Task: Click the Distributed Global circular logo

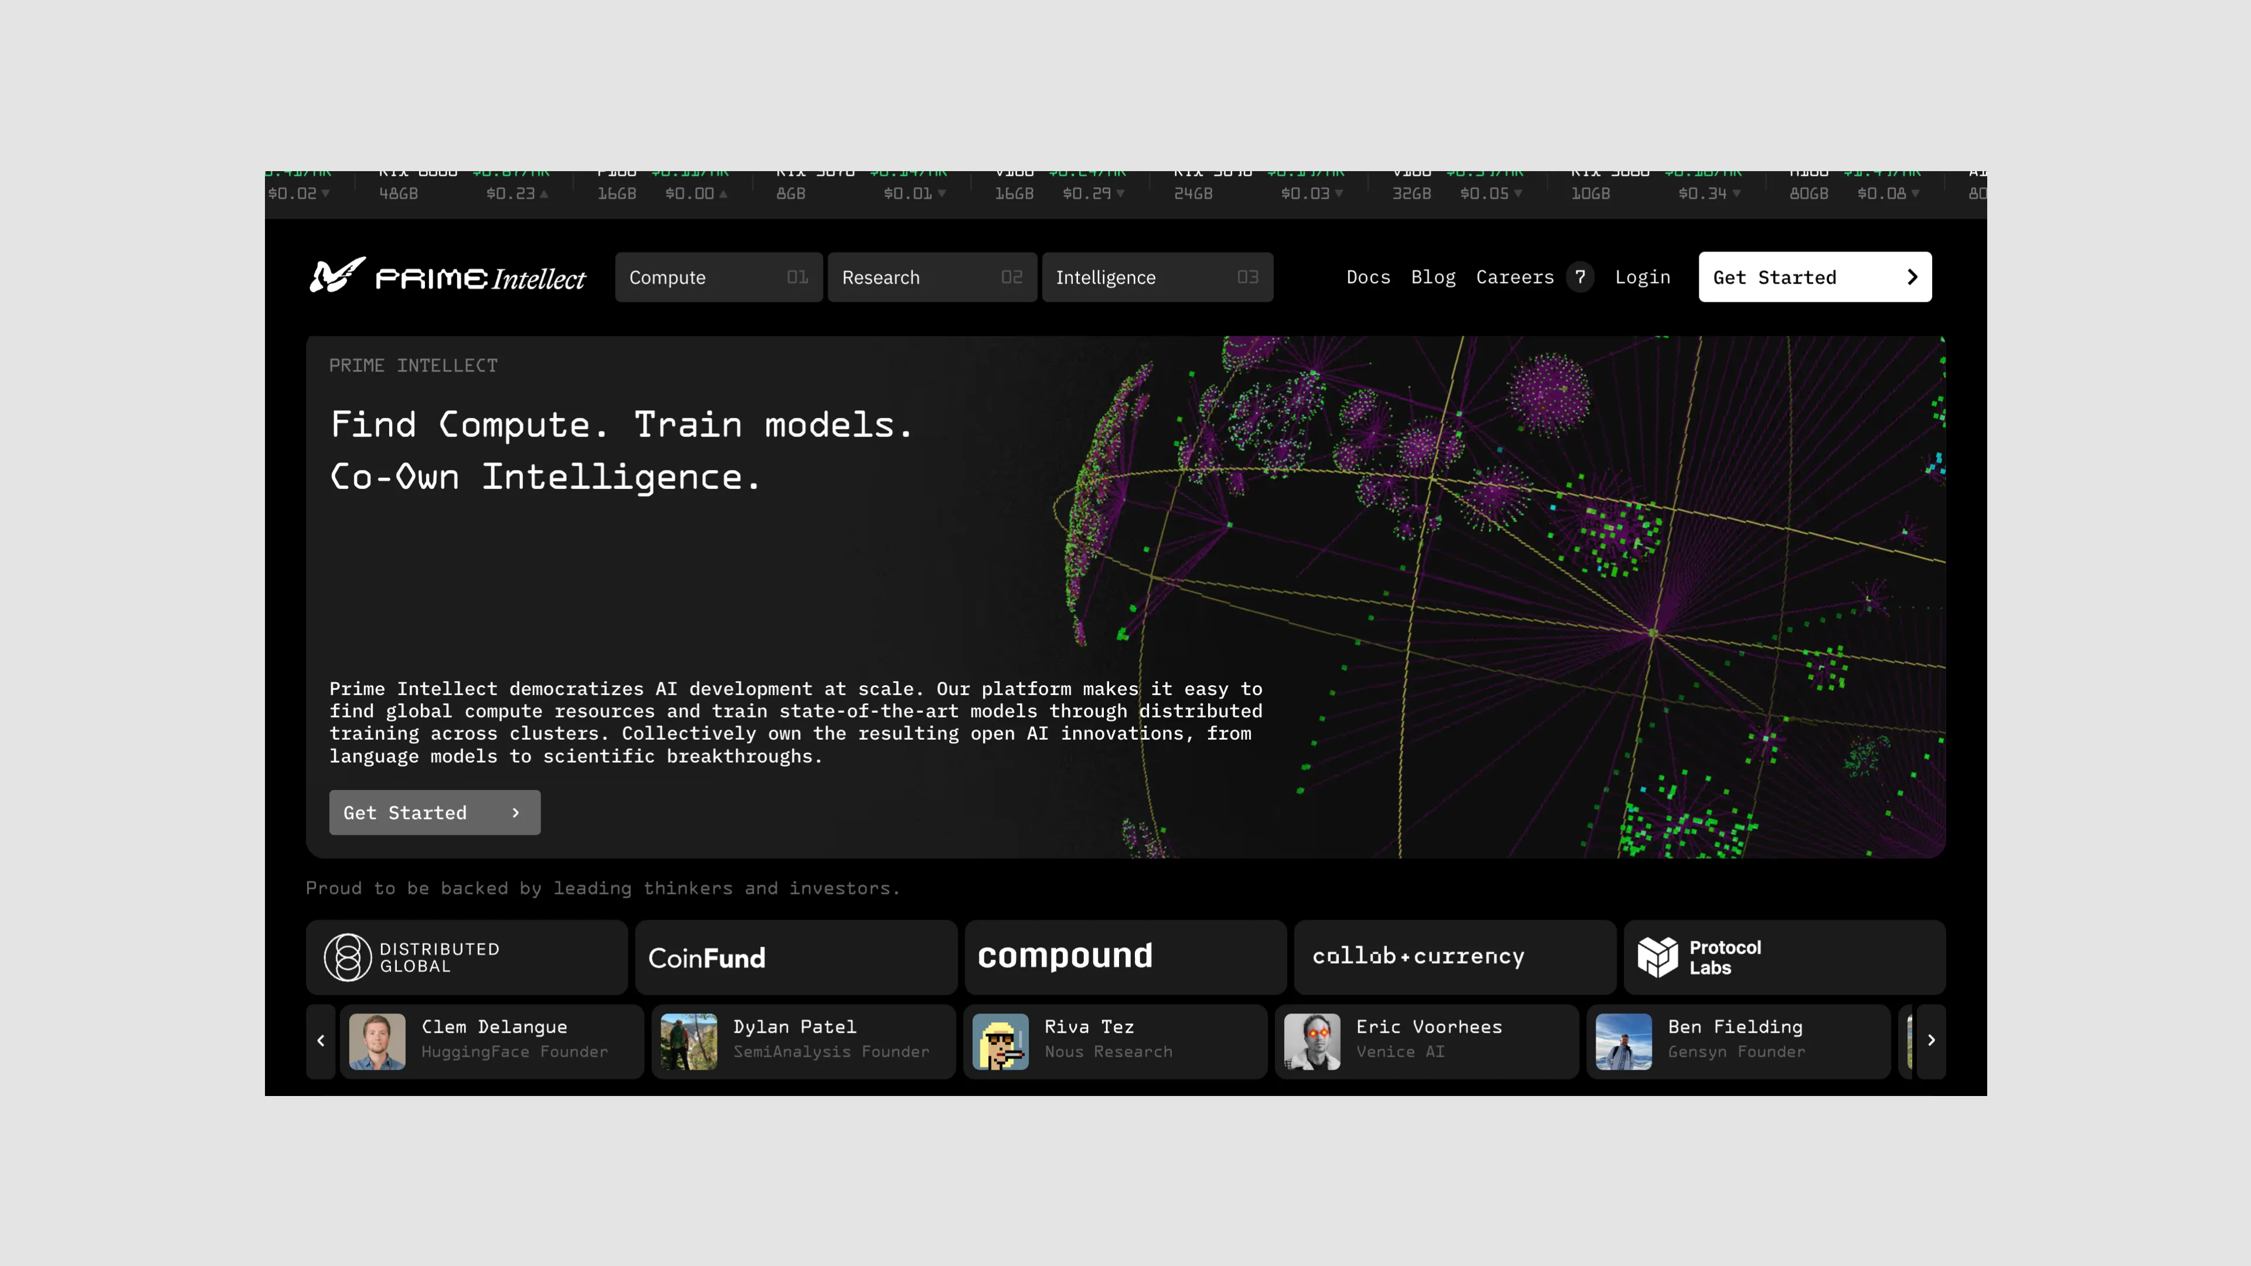Action: (347, 958)
